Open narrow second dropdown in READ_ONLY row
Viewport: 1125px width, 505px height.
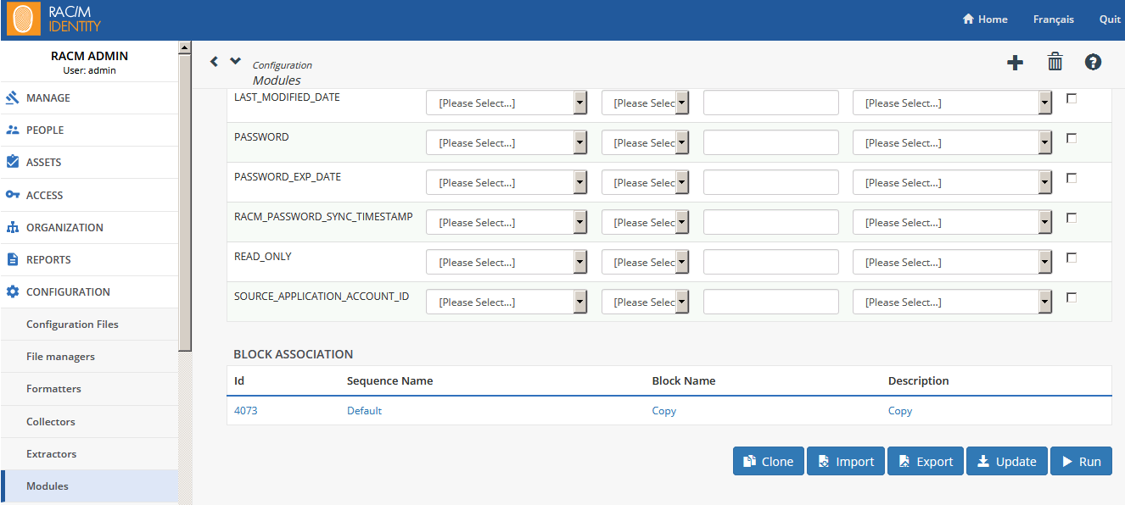pos(645,263)
